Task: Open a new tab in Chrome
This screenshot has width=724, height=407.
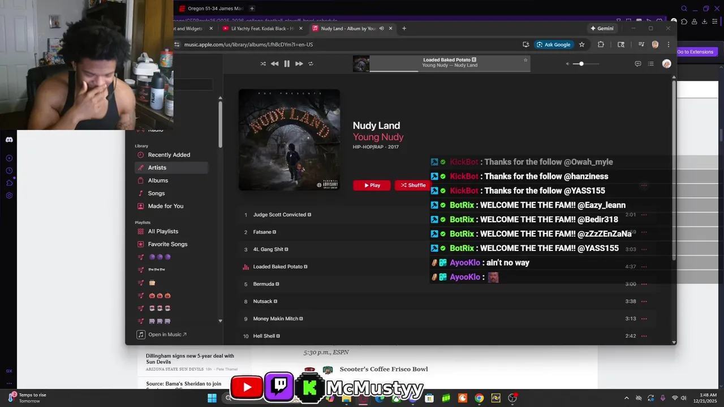Action: tap(404, 28)
